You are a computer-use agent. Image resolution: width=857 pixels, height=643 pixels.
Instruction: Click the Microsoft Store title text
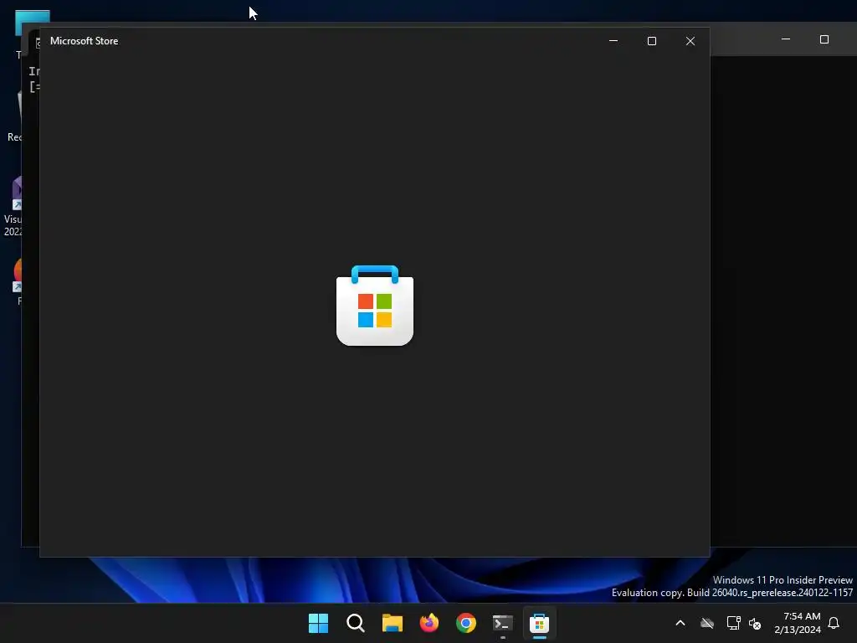tap(85, 41)
